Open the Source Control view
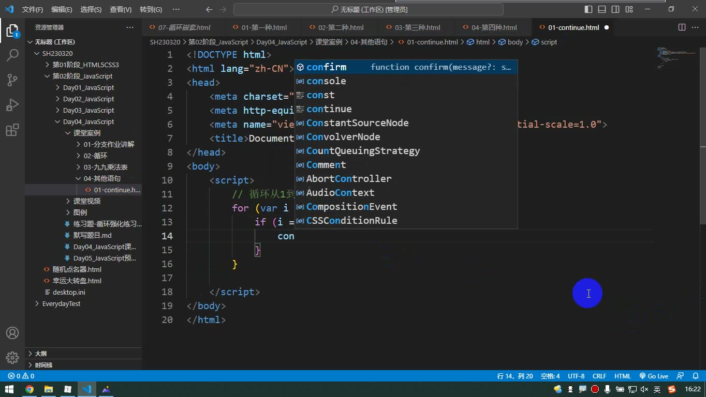Screen dimensions: 706x397 tap(12, 80)
